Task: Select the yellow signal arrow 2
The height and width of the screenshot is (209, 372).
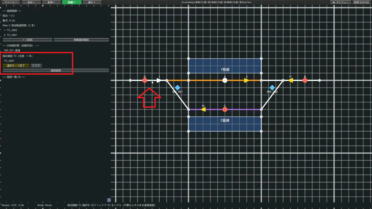Action: (x=246, y=80)
